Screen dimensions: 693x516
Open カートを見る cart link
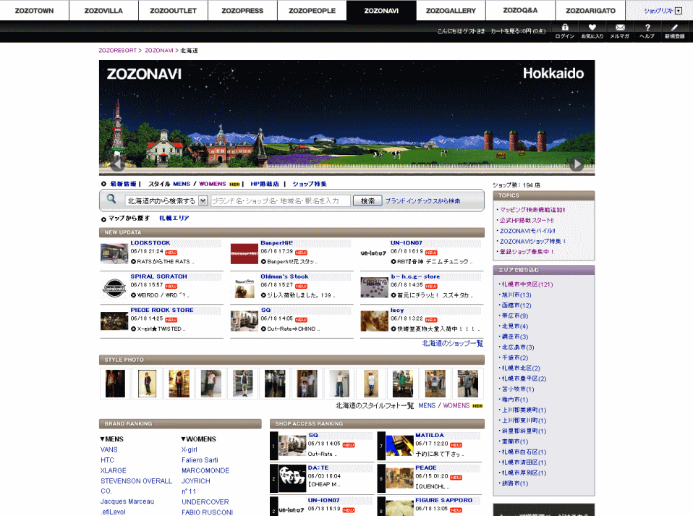518,31
